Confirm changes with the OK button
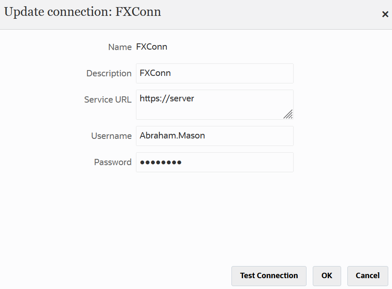Image resolution: width=392 pixels, height=289 pixels. pos(327,276)
